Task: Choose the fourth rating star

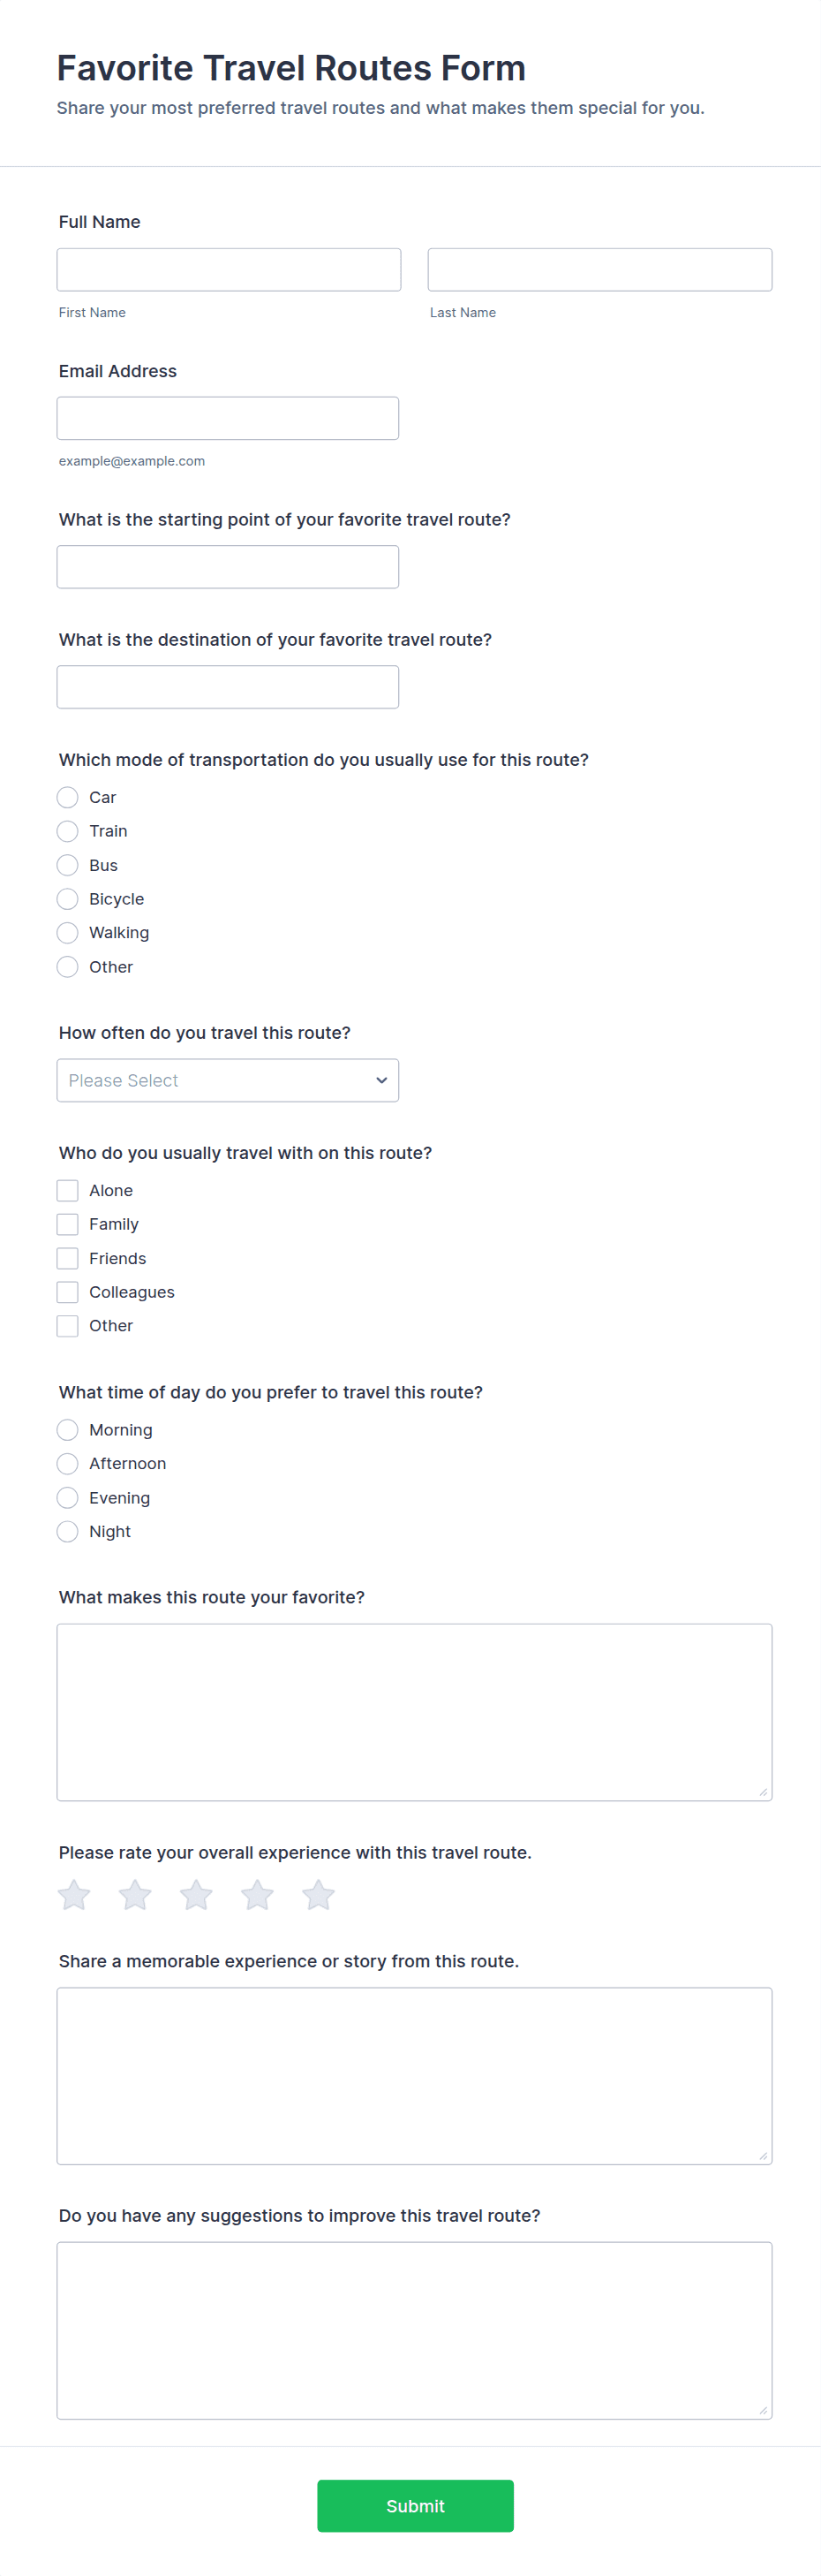Action: click(x=257, y=1895)
